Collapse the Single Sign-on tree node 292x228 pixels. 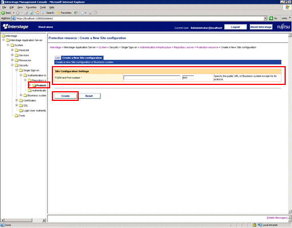tap(17, 70)
